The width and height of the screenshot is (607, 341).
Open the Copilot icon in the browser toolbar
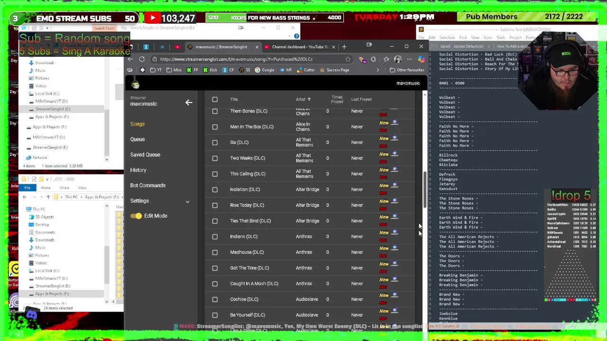point(421,59)
